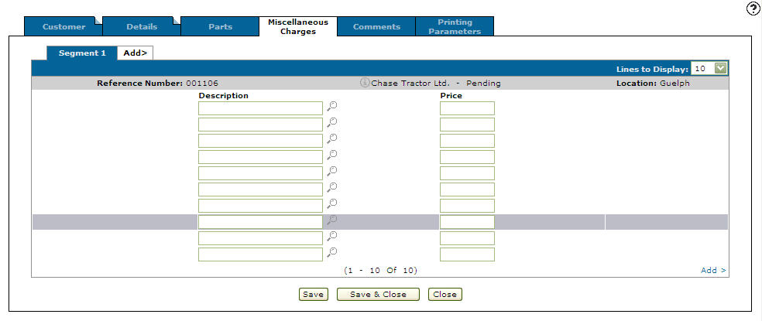Click the search magnifier on first description row
Viewport: 762px width, 321px height.
(331, 107)
